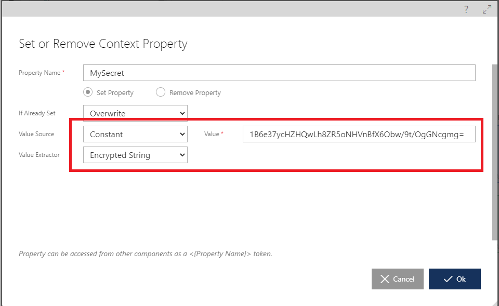Click the dialog vertical scrollbar
Viewport: 499px width, 306px height.
[x=494, y=152]
